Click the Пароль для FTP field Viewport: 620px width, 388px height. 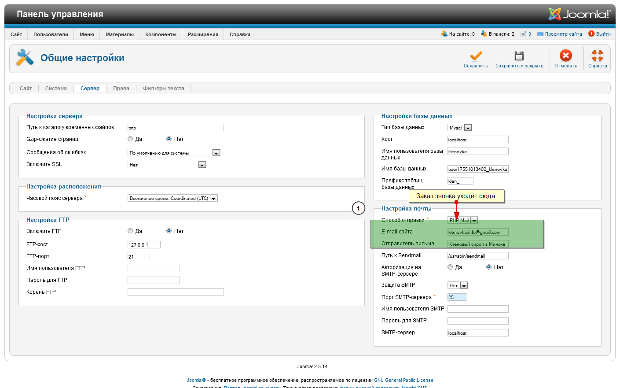tap(154, 280)
